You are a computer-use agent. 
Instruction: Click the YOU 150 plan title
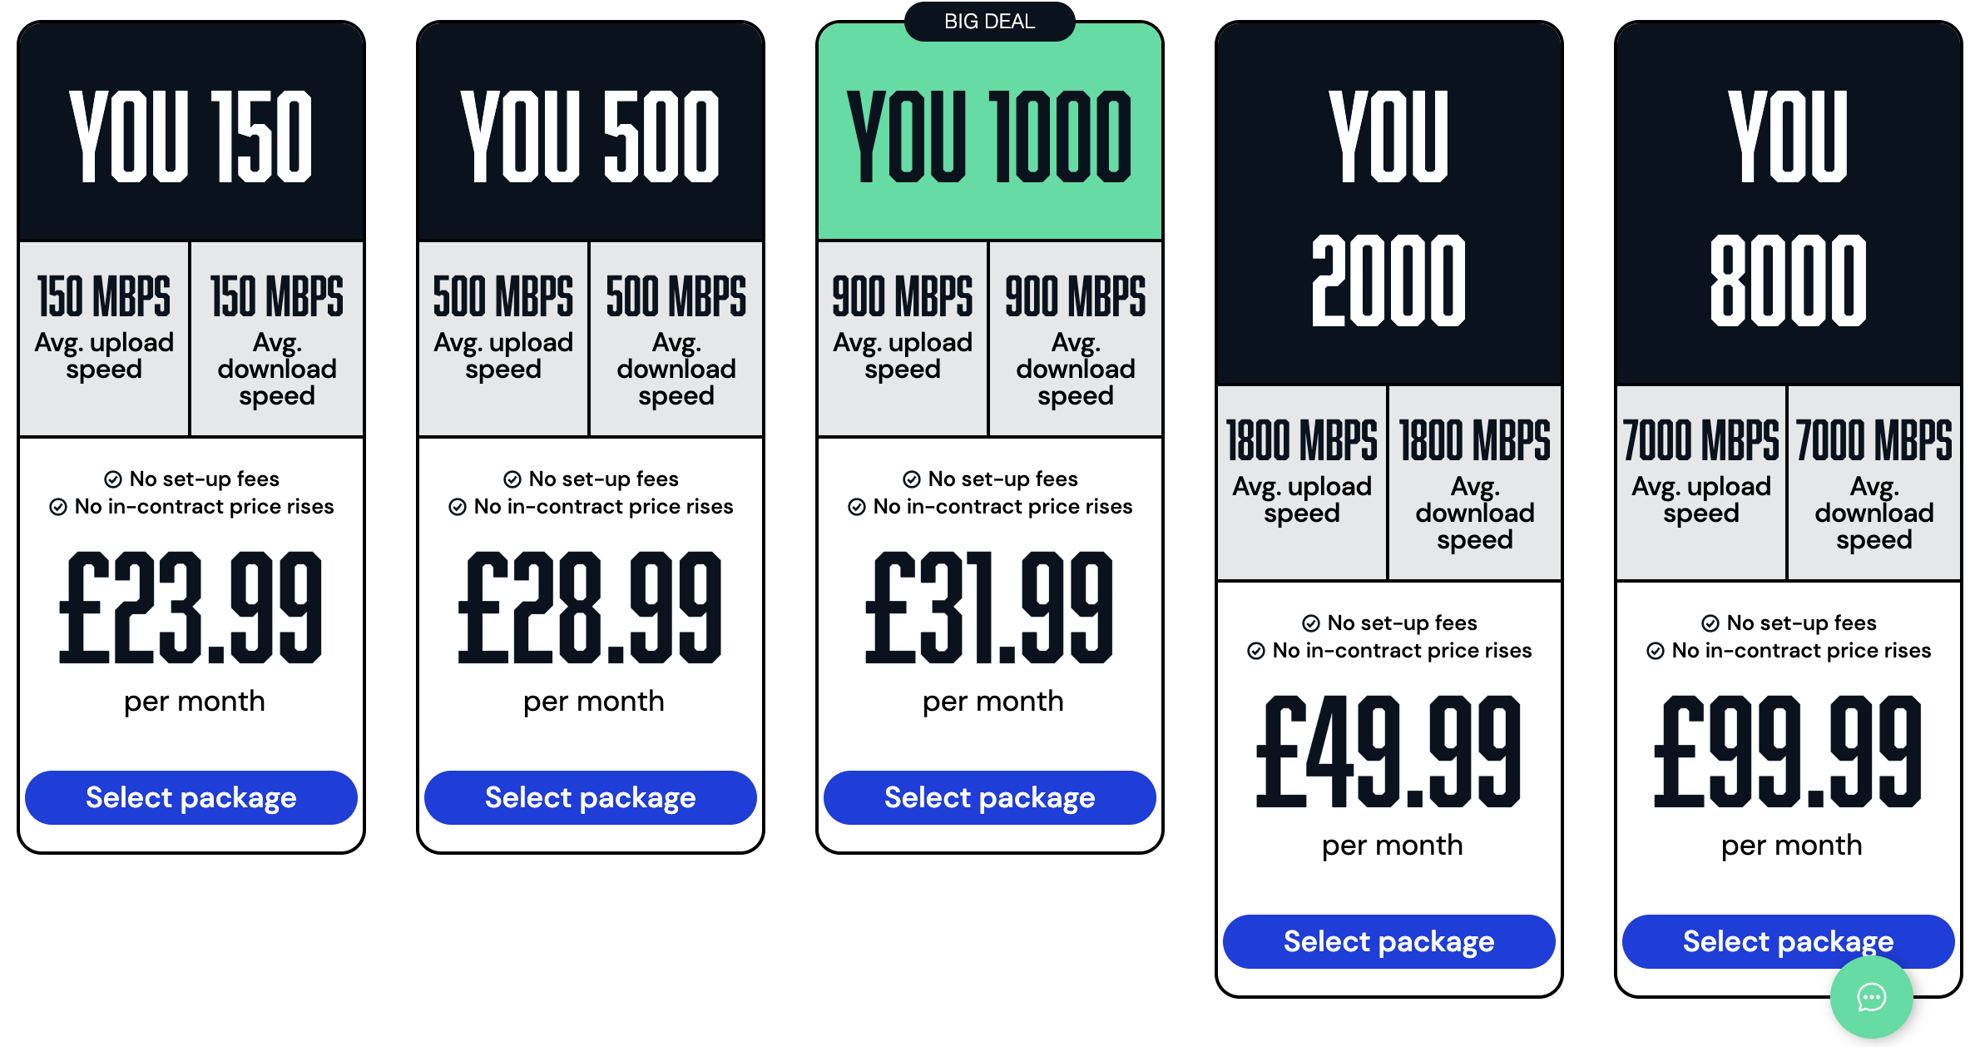click(191, 137)
